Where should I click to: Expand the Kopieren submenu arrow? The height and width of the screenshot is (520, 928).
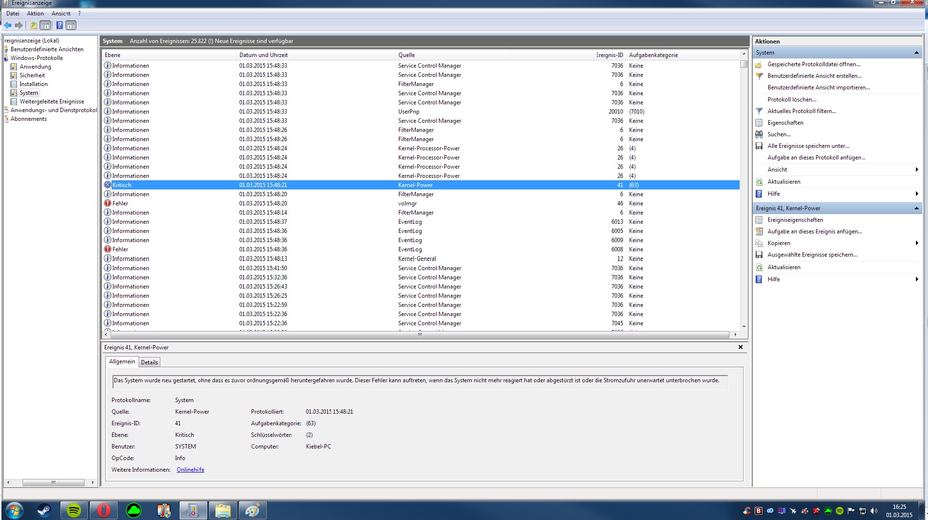(916, 243)
